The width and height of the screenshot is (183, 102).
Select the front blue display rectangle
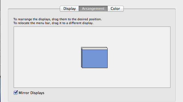(95, 59)
